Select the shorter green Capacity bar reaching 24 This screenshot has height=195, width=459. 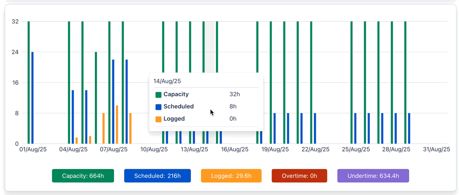[96, 98]
